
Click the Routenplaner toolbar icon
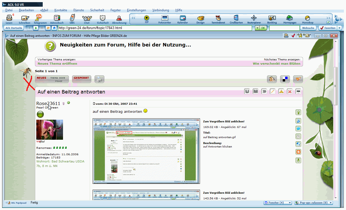click(x=254, y=19)
